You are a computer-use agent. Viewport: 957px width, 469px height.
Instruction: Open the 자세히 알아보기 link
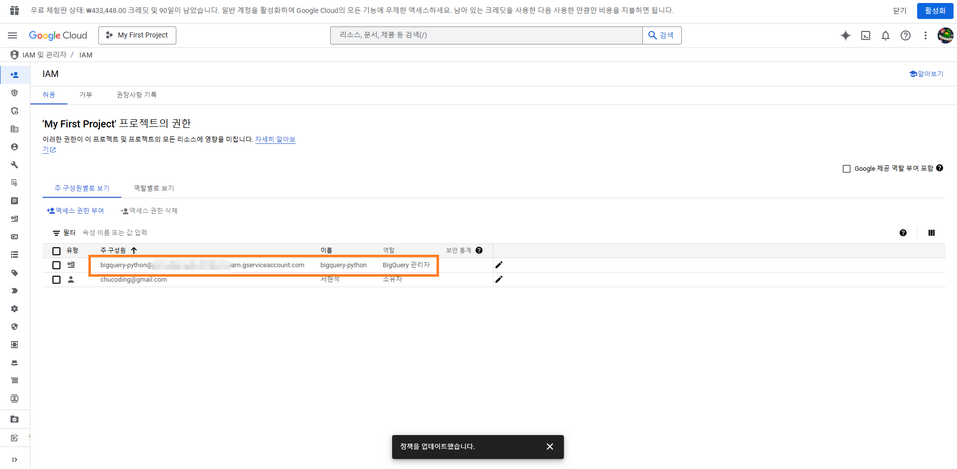coord(275,139)
